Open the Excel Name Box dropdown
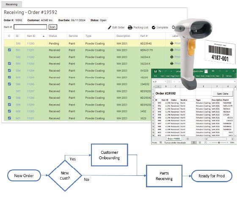 click(x=165, y=81)
